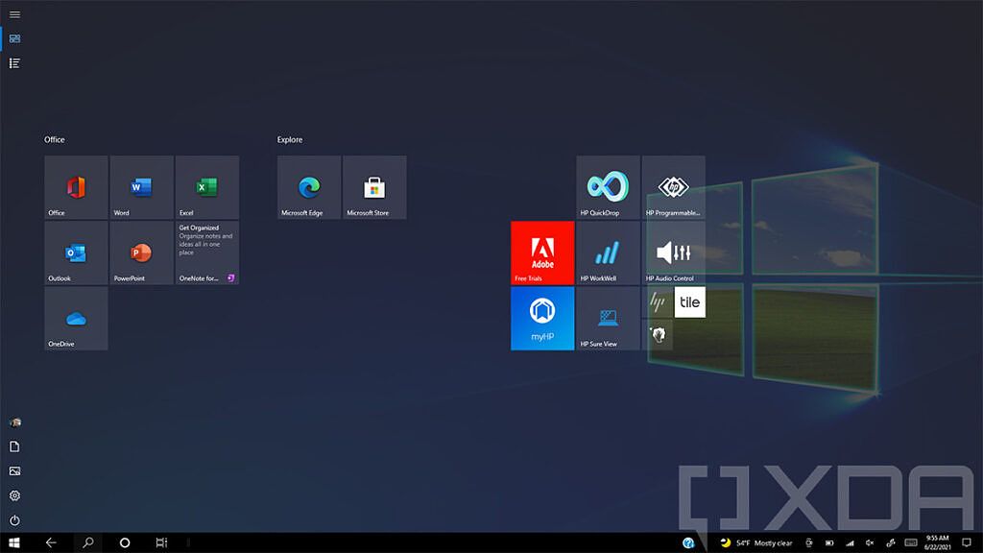Open HP Programmable Key tile
The image size is (983, 553).
click(x=673, y=187)
